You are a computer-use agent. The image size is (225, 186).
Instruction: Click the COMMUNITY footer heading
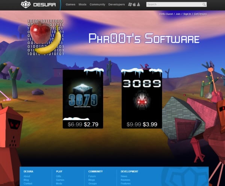pos(95,171)
